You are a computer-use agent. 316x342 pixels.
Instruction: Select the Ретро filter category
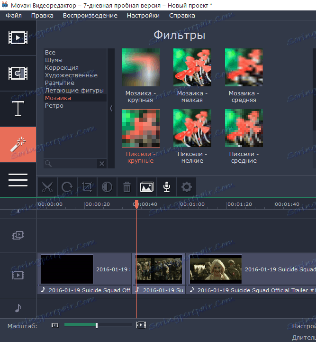click(x=75, y=106)
